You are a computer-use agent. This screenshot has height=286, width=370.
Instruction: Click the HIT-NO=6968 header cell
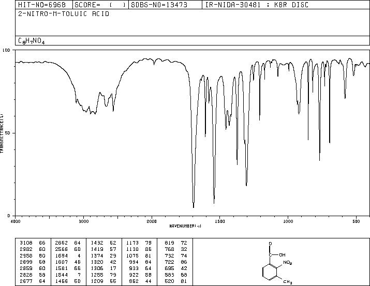click(x=44, y=5)
